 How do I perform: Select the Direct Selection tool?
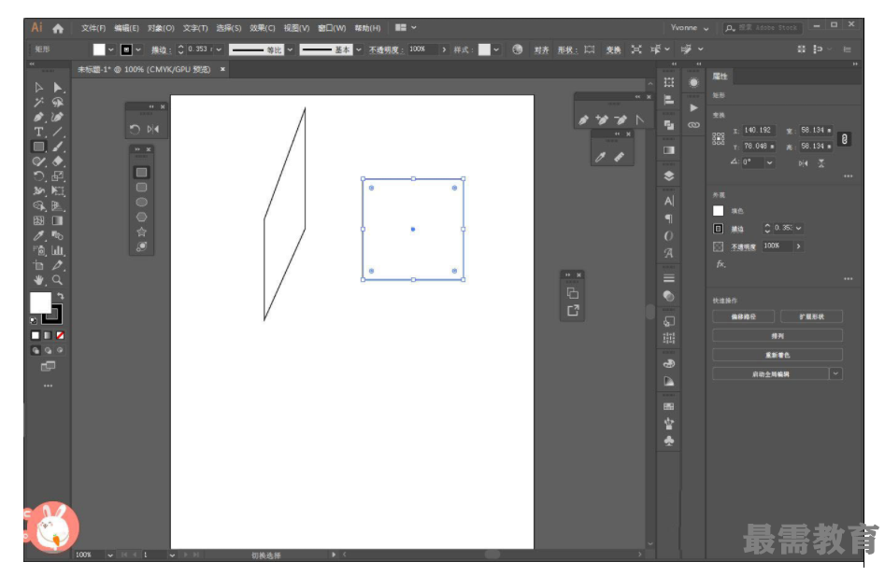(x=58, y=88)
